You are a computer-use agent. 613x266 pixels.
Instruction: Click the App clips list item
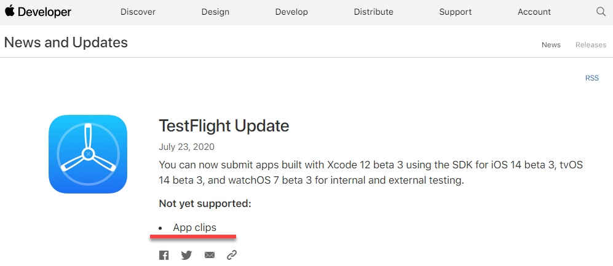pos(194,228)
